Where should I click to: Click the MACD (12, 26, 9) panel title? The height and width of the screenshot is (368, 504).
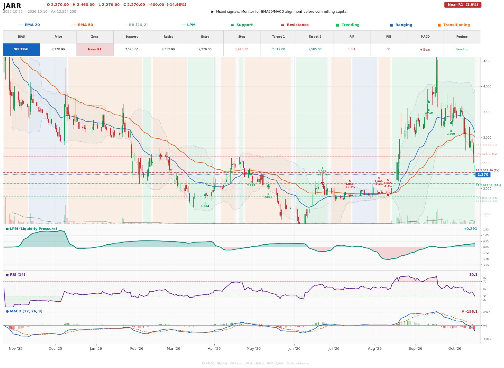coord(26,311)
